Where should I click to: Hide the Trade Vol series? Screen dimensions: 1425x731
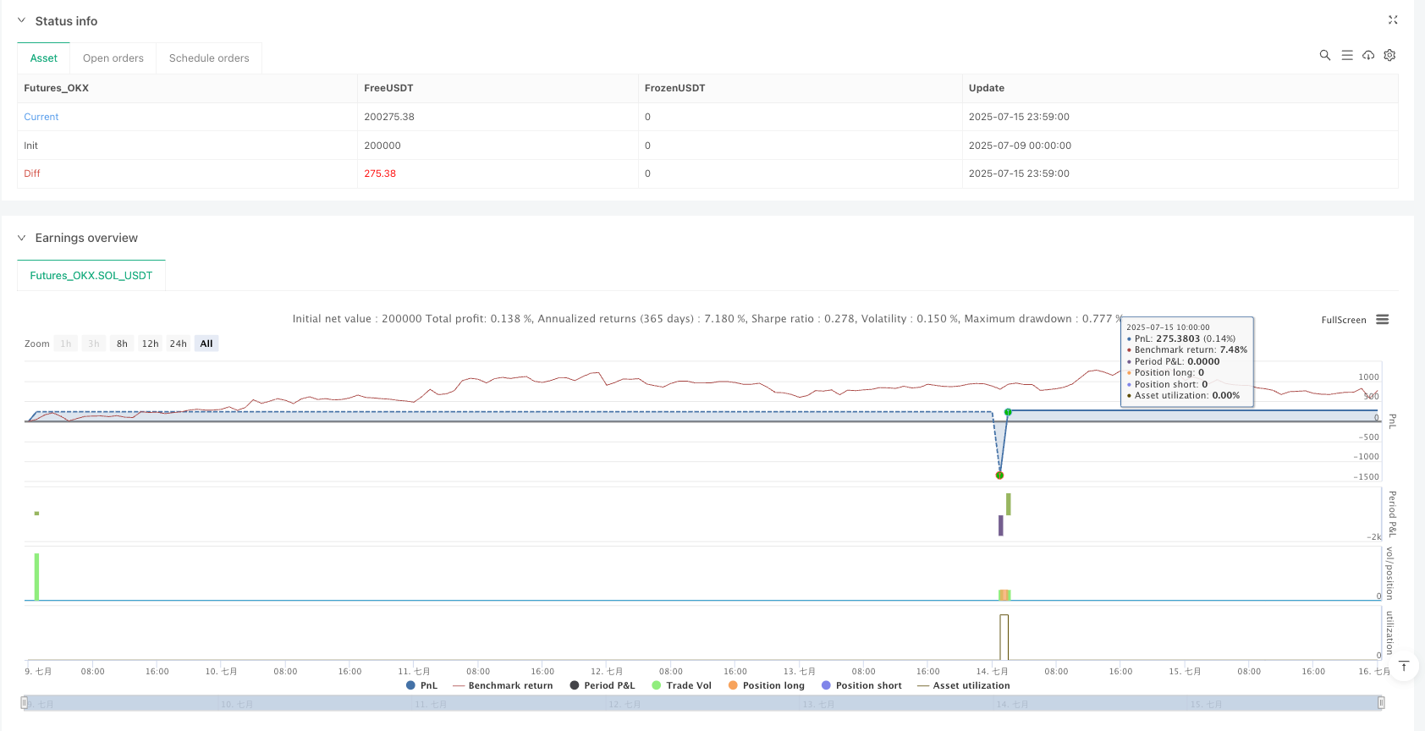[681, 685]
